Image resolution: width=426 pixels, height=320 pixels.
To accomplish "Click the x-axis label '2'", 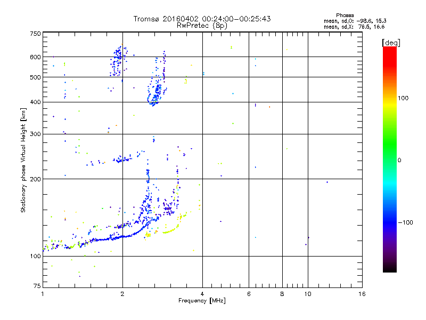I will [122, 294].
